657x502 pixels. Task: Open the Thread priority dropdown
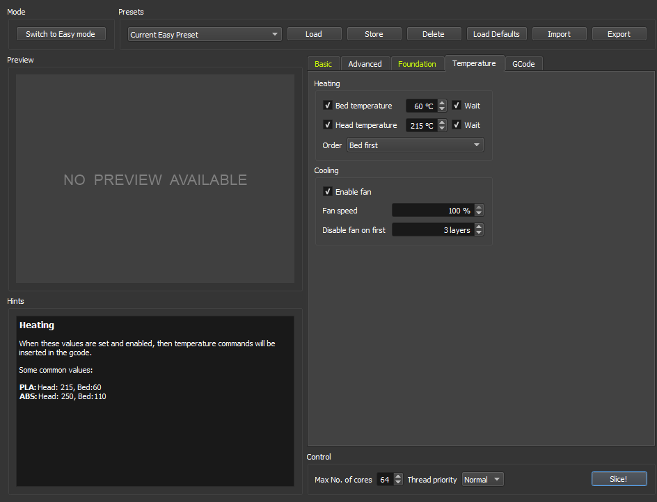click(482, 480)
